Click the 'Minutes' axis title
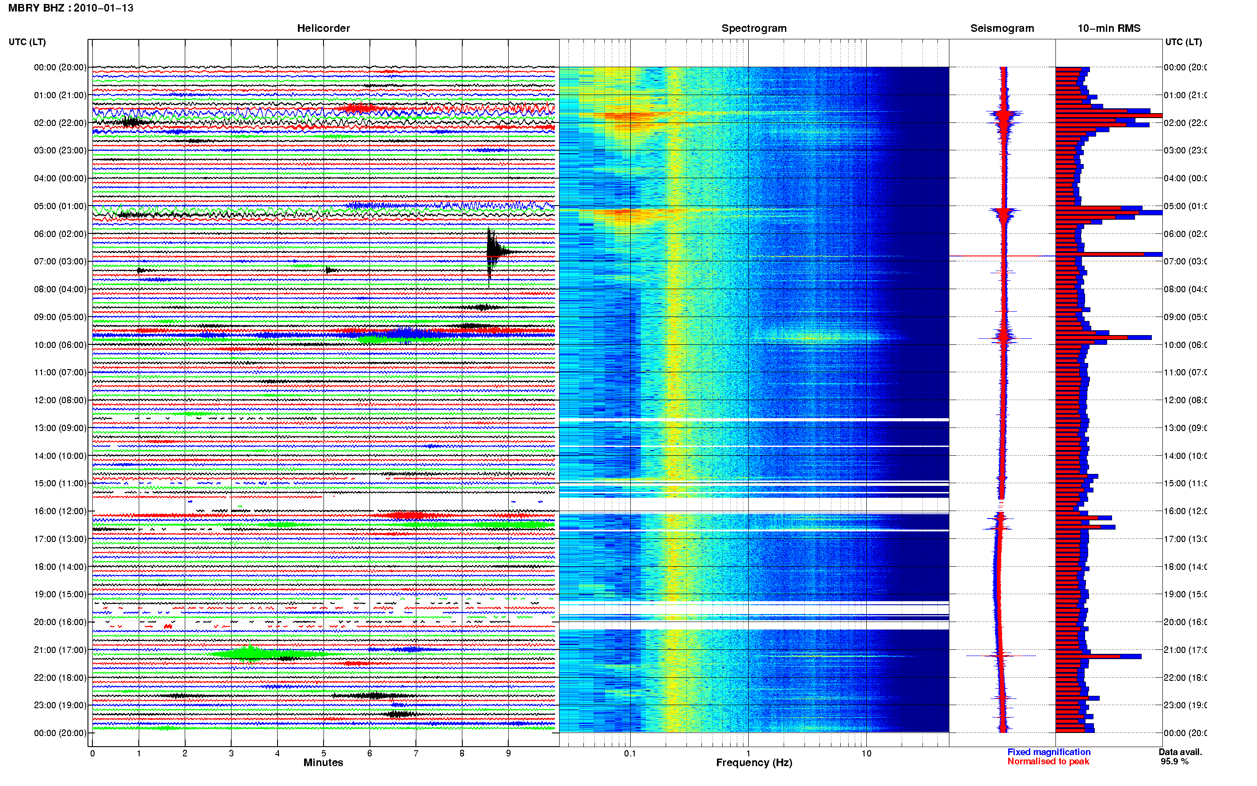Viewport: 1257px width, 786px height. coord(323,763)
